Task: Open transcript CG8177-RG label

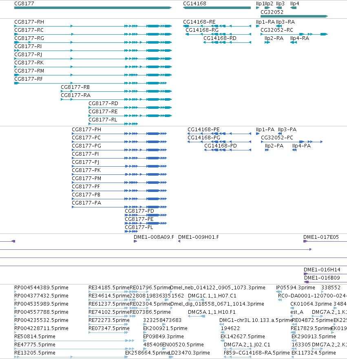Action: coord(29,38)
